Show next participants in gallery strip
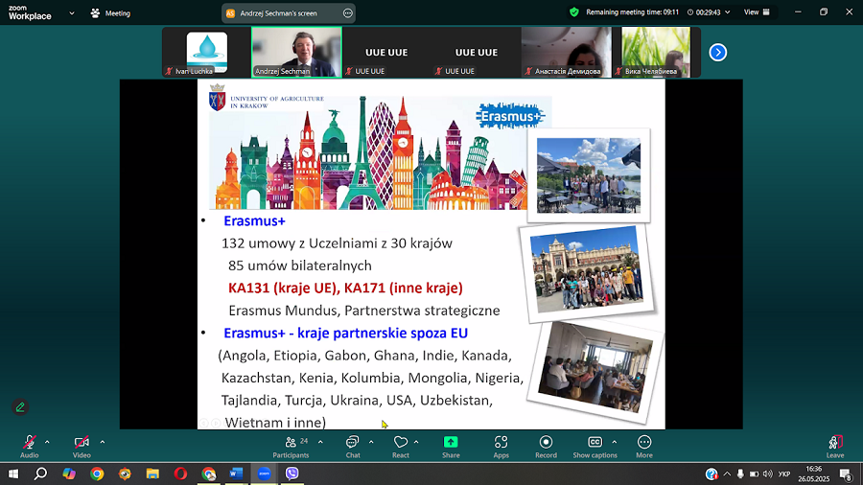This screenshot has height=485, width=863. coord(717,53)
